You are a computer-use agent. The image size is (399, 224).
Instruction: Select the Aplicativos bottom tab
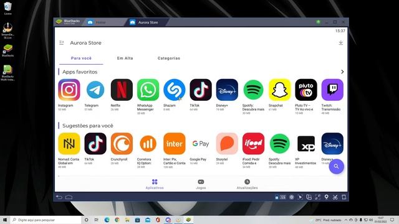[155, 184]
